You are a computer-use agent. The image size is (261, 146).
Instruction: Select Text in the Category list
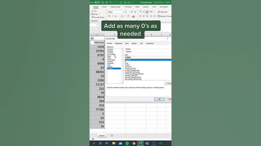(109, 65)
